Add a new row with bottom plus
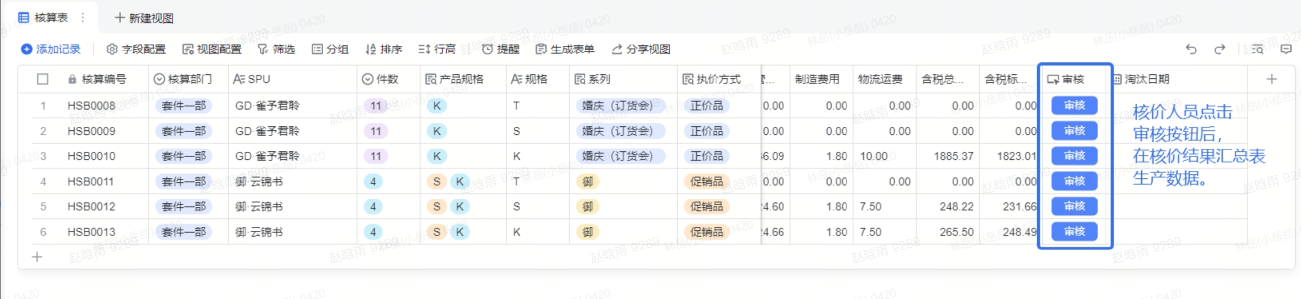Image resolution: width=1301 pixels, height=299 pixels. pyautogui.click(x=37, y=257)
